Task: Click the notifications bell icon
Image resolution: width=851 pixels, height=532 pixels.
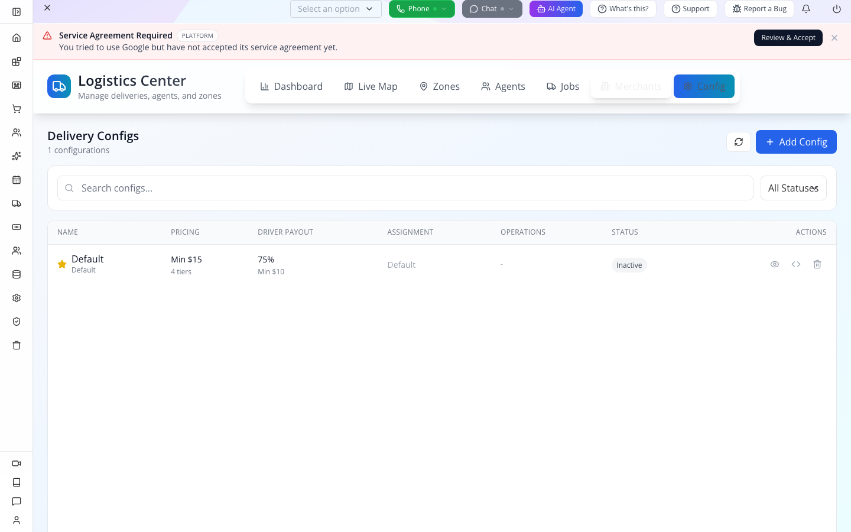Action: point(806,9)
